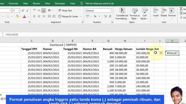Image resolution: width=186 pixels, height=104 pixels.
Task: Apply the accounting number format
Action: (x=88, y=16)
